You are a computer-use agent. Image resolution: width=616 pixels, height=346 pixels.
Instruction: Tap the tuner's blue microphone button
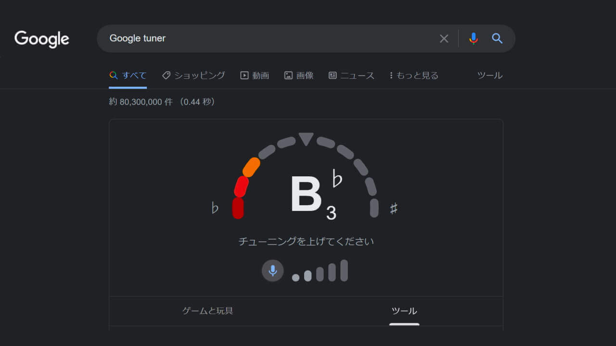272,270
